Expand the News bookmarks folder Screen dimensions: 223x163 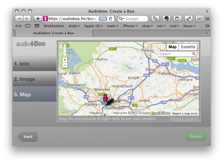coord(189,26)
